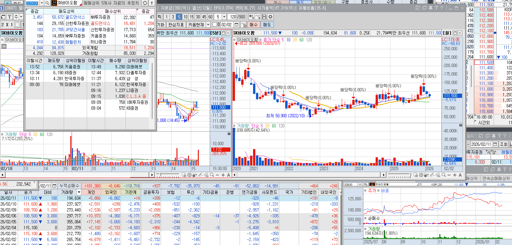This screenshot has width=512, height=245.
Task: Open 관심지표 button in chart toolbar
Action: click(176, 25)
